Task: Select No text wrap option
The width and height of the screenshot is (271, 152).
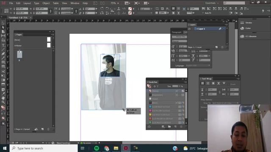Action: pyautogui.click(x=202, y=84)
